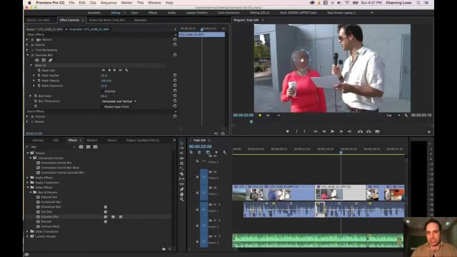Open the Sequence menu
457x257 pixels.
tap(108, 3)
